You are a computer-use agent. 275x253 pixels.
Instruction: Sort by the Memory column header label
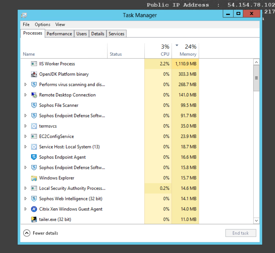coord(188,54)
